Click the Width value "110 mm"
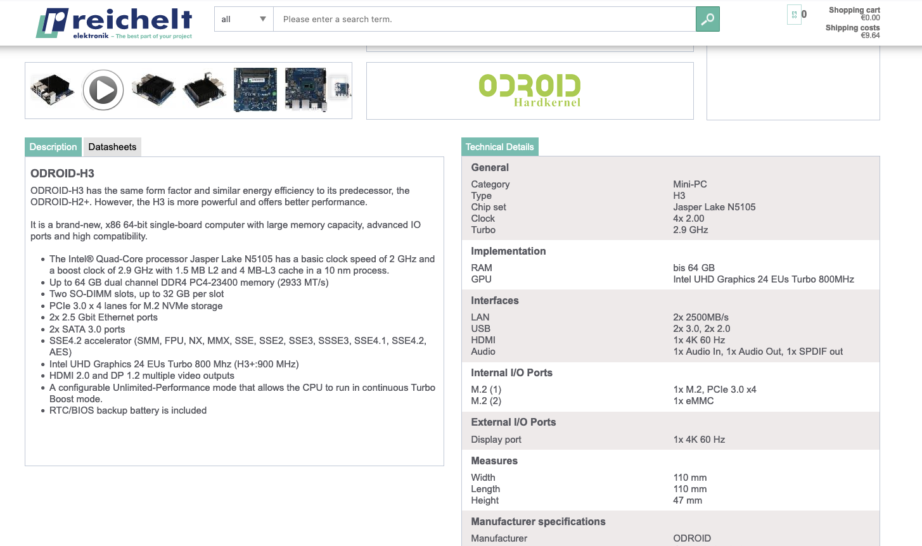Screen dimensions: 922x546 click(x=690, y=478)
